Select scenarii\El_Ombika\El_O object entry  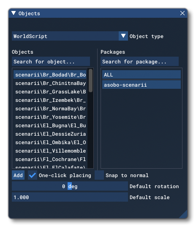pyautogui.click(x=50, y=142)
